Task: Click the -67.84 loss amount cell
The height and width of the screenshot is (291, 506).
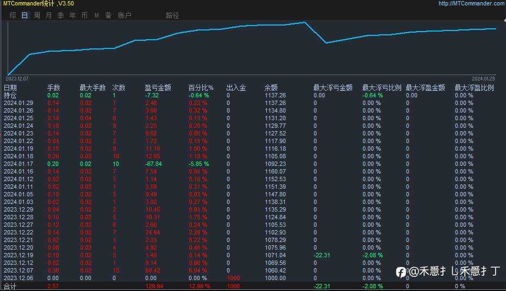Action: pos(154,164)
